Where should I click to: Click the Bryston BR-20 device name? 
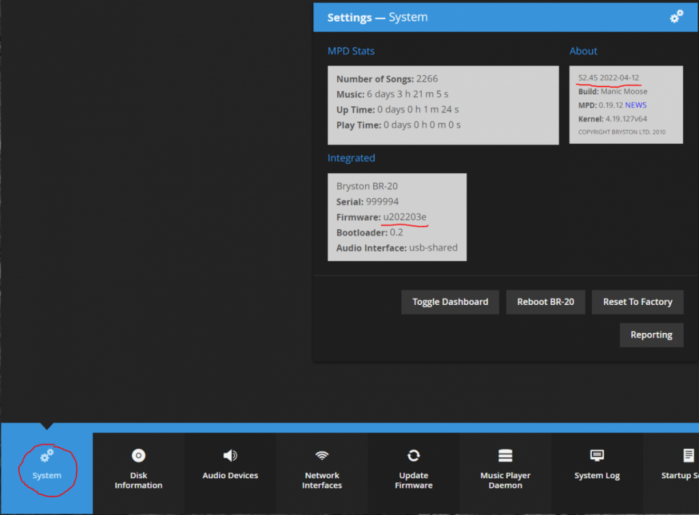pos(367,186)
